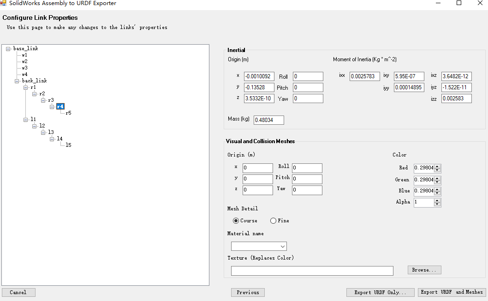Click Export URDF and Meshes
The image size is (488, 301).
(452, 292)
